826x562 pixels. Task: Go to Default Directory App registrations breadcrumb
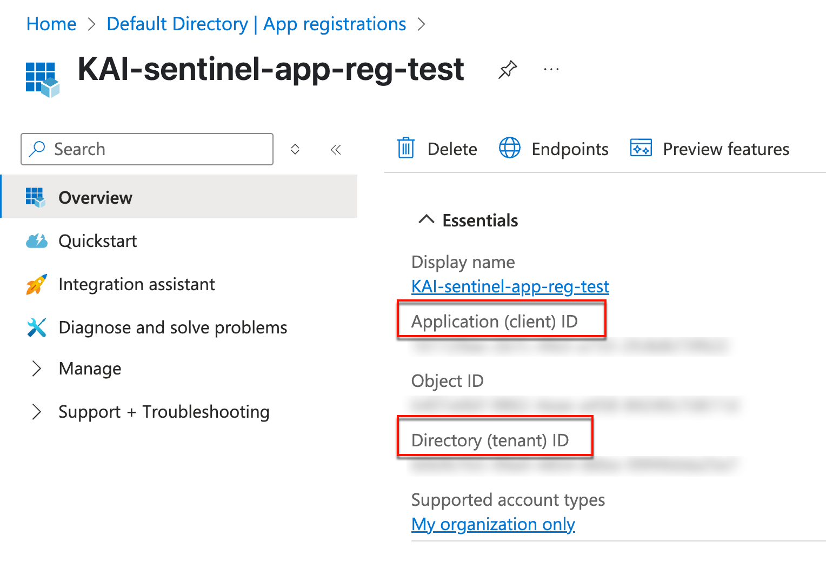tap(256, 24)
